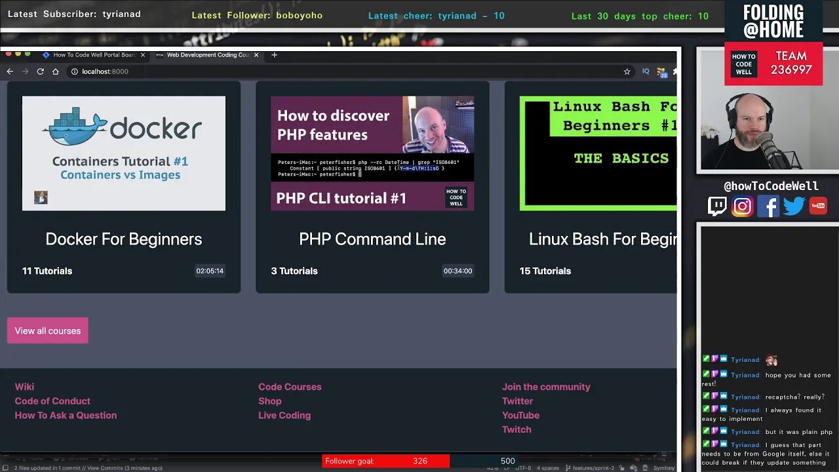
Task: Click the Last 30 days top cheer text
Action: coord(640,16)
